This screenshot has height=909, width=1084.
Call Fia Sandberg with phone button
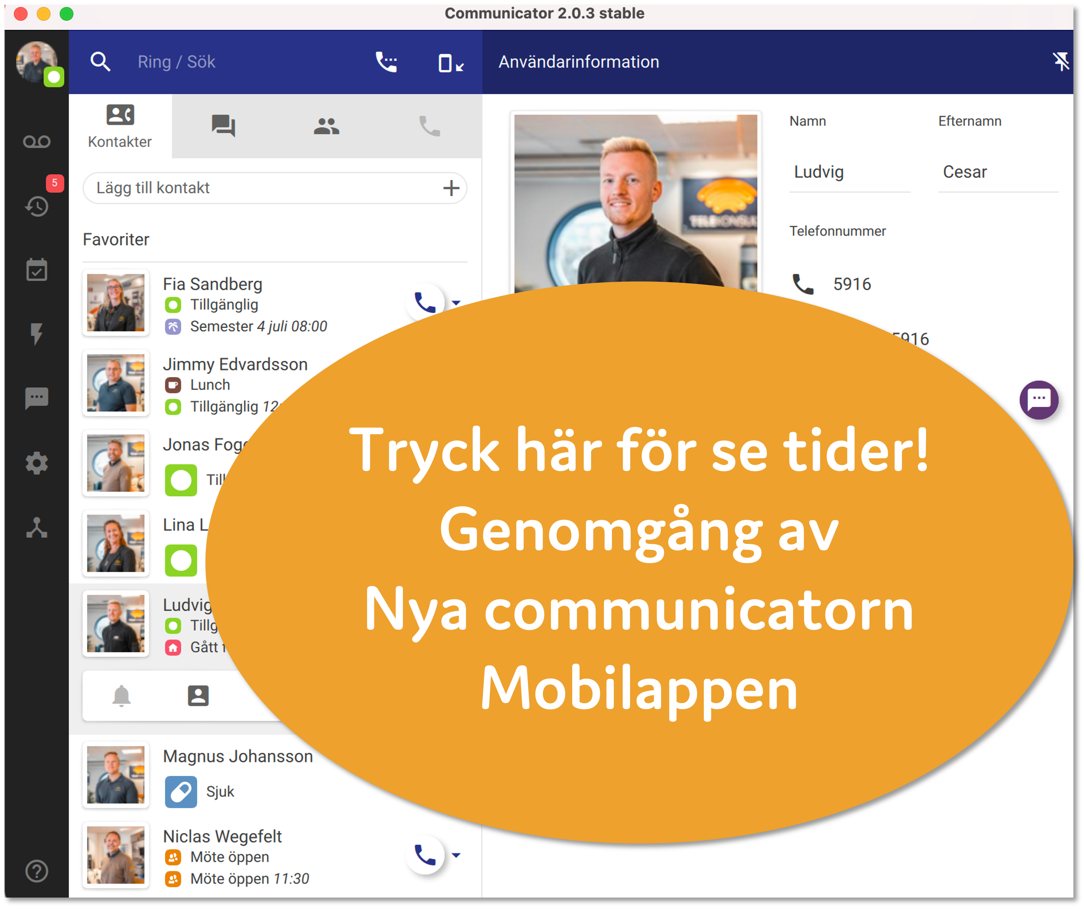pos(425,302)
